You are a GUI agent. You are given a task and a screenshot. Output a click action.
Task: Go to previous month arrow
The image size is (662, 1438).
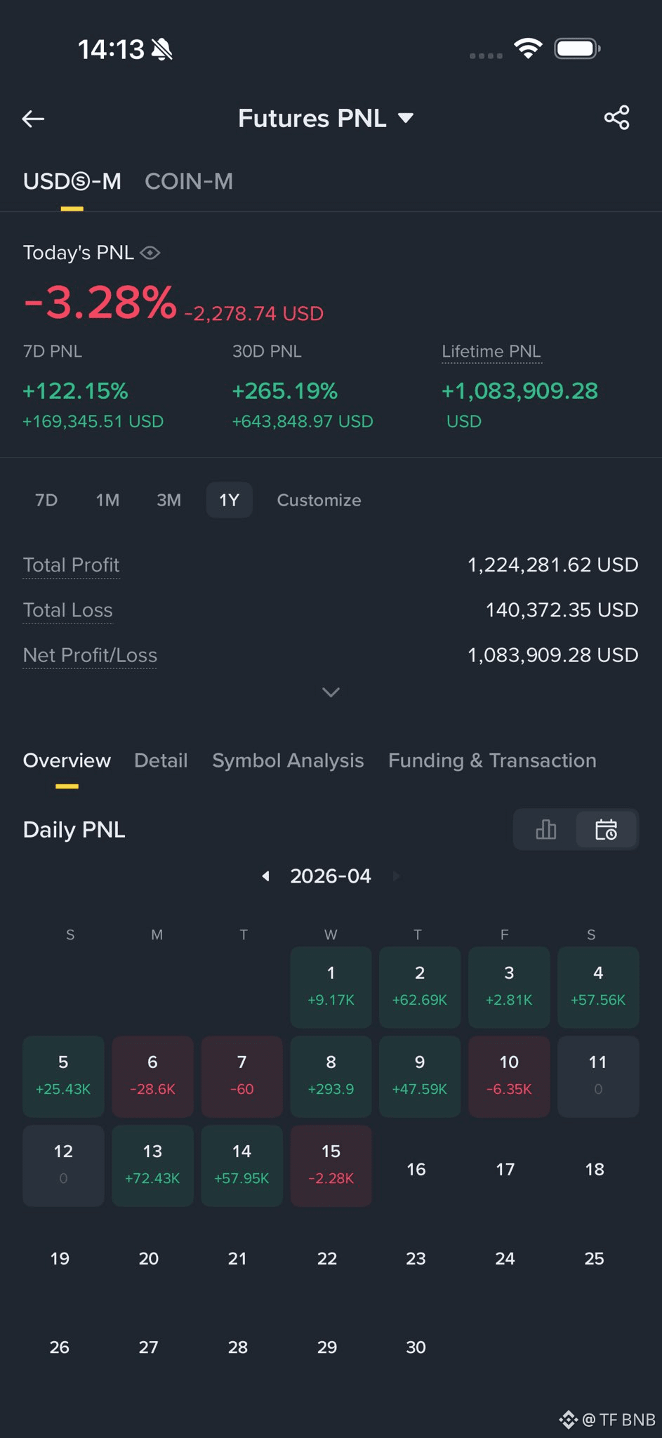pyautogui.click(x=265, y=876)
